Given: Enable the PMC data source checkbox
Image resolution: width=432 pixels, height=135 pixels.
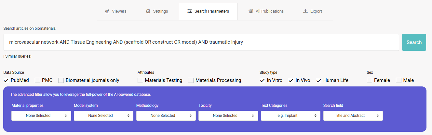Looking at the screenshot, I should (x=37, y=80).
